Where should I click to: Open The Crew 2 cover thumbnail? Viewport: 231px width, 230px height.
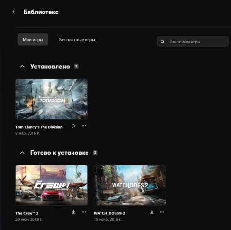pyautogui.click(x=52, y=185)
